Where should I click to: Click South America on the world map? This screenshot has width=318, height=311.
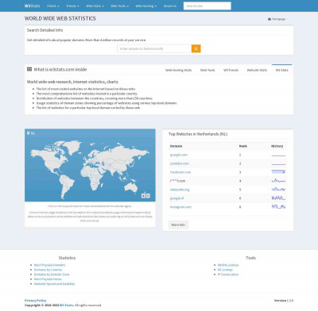coord(66,185)
